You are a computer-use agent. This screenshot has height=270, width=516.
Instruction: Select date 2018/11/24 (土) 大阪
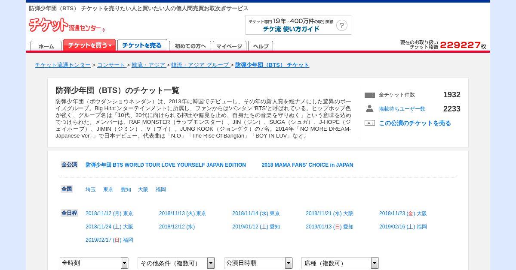coord(109,227)
